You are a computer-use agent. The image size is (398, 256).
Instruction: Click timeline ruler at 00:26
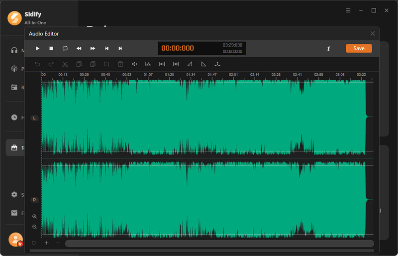click(84, 75)
